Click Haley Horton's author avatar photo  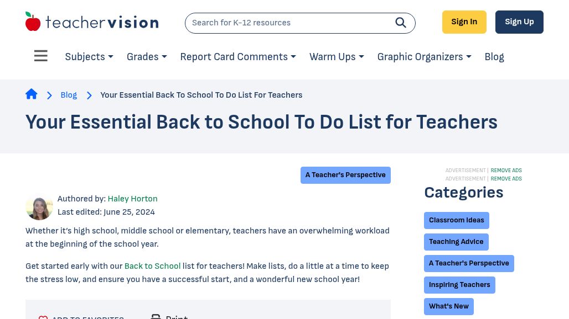tap(39, 206)
